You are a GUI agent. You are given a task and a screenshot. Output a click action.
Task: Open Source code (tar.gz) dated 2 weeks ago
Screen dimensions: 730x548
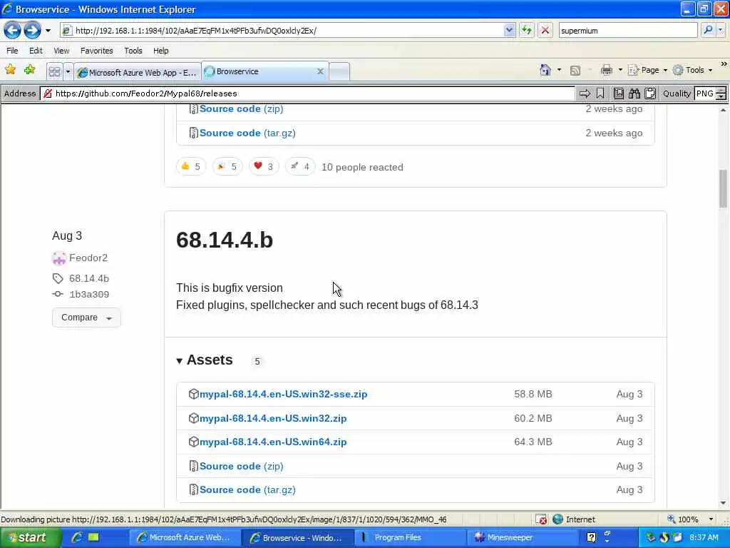click(x=247, y=133)
